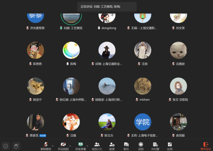Viewport: 213px width, 151px height.
Task: Select the 学院 avatar of 王莉
Action: pos(143,122)
